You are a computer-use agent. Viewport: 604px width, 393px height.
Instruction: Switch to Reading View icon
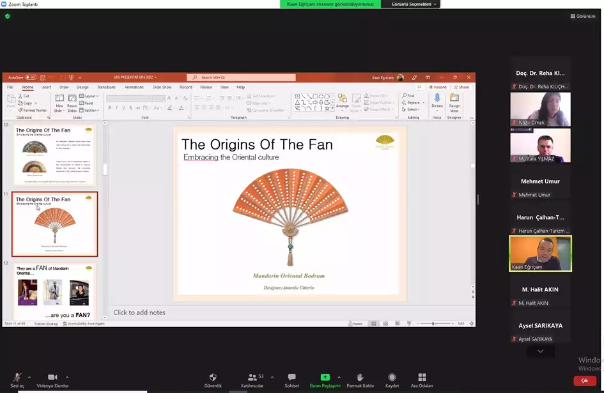click(x=397, y=323)
